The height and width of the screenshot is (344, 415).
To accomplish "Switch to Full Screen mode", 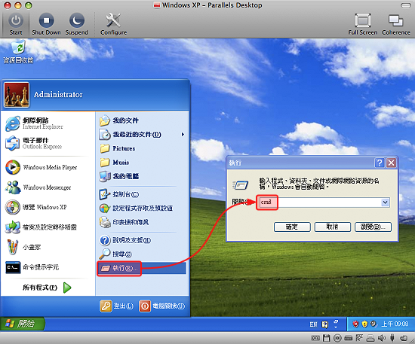I will [x=363, y=24].
